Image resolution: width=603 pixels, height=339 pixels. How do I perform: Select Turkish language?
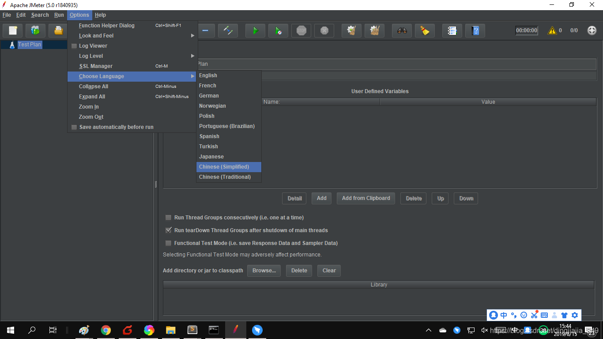[229, 147]
